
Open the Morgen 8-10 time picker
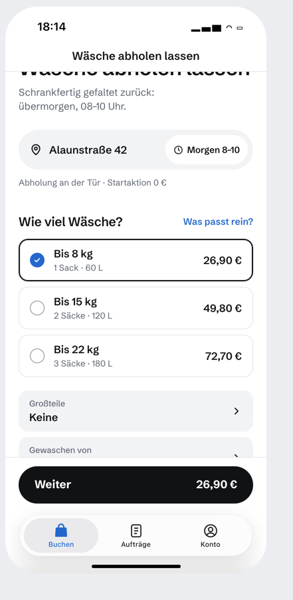tap(207, 150)
